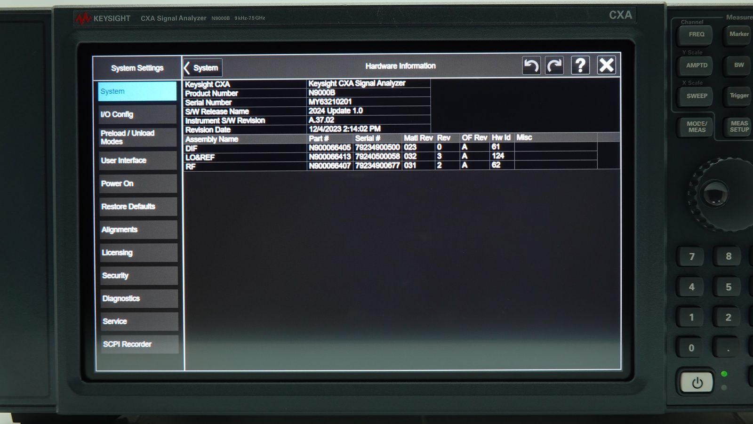This screenshot has height=424, width=753.
Task: Click the Matl Rev column header
Action: (x=418, y=138)
